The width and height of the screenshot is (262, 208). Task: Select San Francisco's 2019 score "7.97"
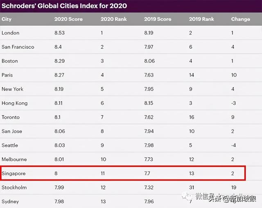click(x=149, y=47)
